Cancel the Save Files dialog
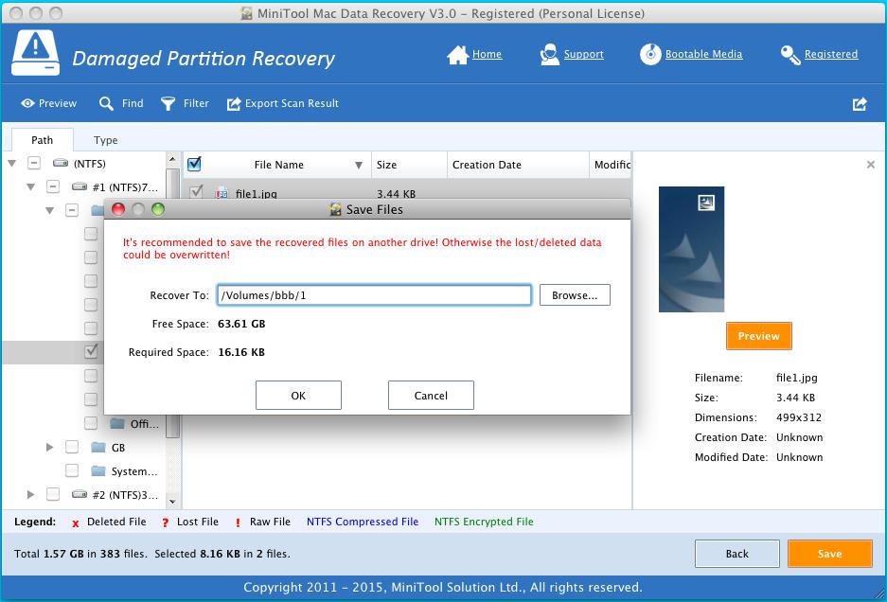 (x=431, y=396)
